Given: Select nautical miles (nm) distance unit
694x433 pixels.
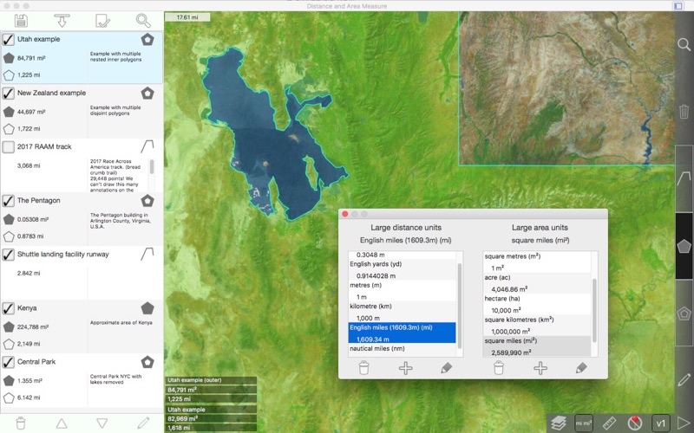Looking at the screenshot, I should (x=402, y=350).
